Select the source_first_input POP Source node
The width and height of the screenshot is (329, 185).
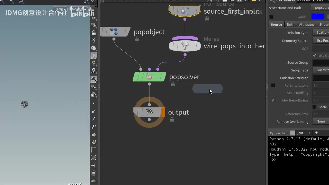[x=185, y=11]
